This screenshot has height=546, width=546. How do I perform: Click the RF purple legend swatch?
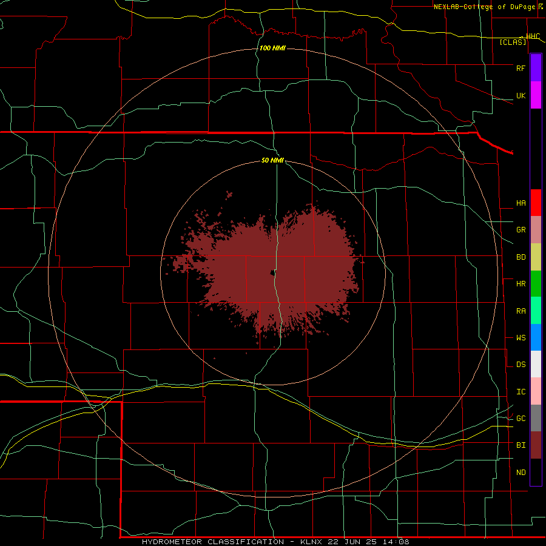pyautogui.click(x=536, y=68)
